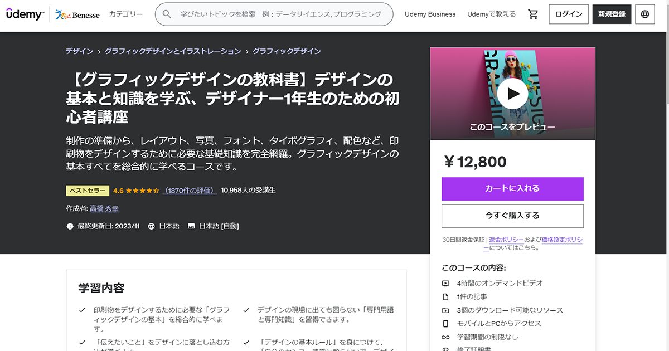The width and height of the screenshot is (669, 351).
Task: Open the Udemy home logo
Action: (x=25, y=14)
